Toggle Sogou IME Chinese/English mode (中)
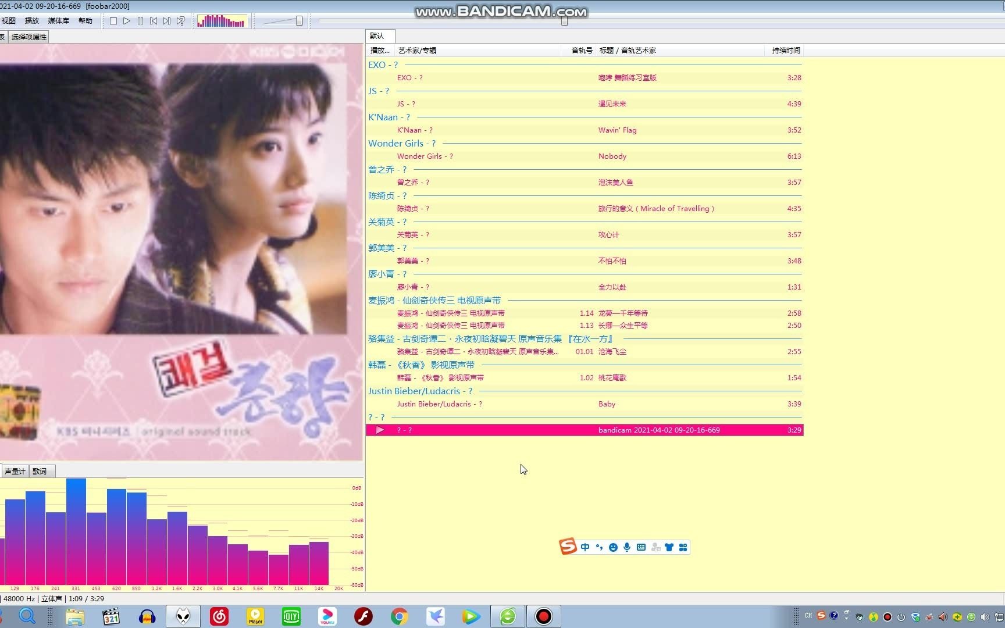Screen dimensions: 1005x628 click(585, 547)
